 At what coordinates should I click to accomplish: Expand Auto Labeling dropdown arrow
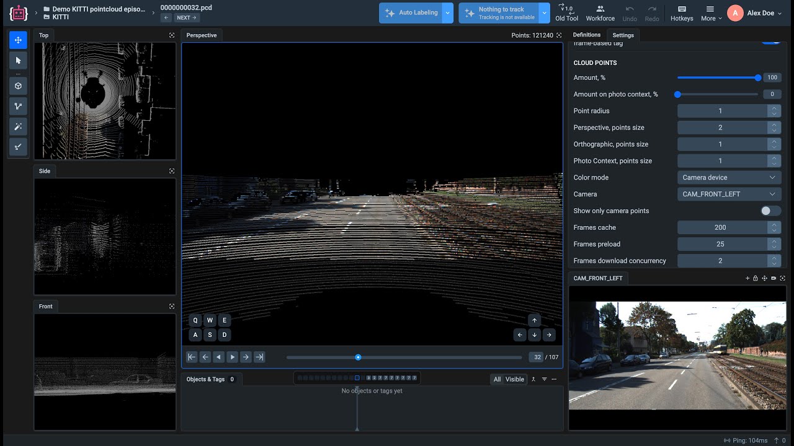pyautogui.click(x=447, y=13)
